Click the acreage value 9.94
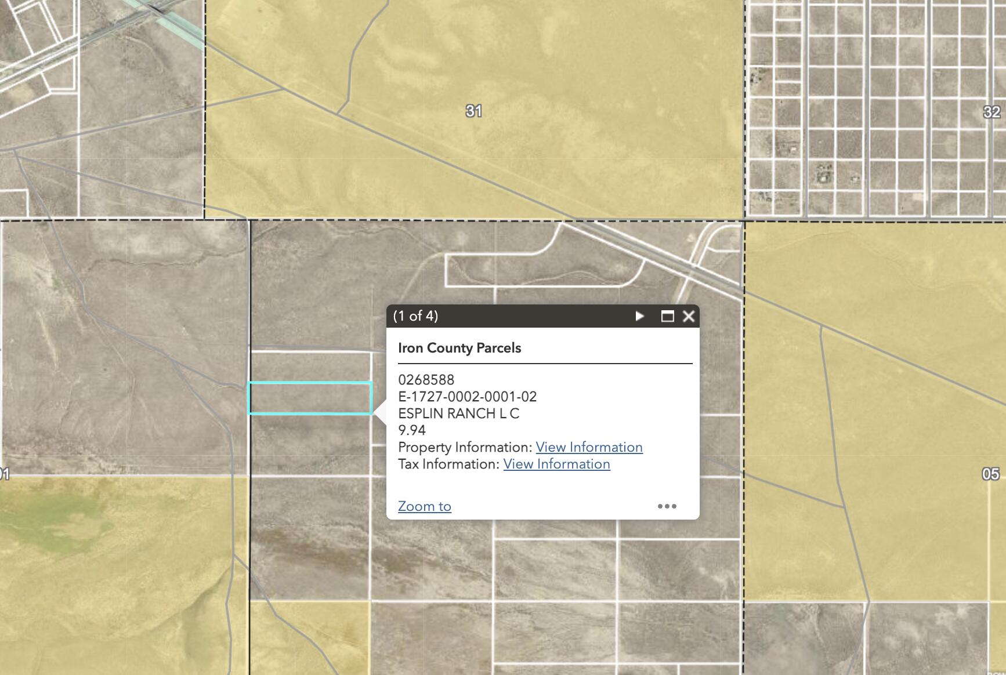The image size is (1006, 675). click(x=411, y=430)
